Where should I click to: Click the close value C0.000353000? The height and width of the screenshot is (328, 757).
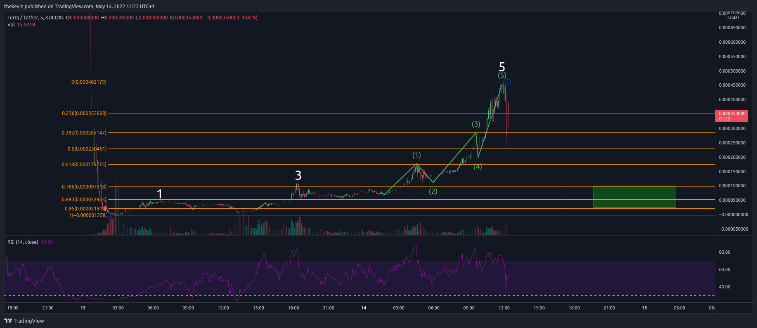186,18
